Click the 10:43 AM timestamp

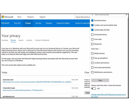click(x=75, y=80)
